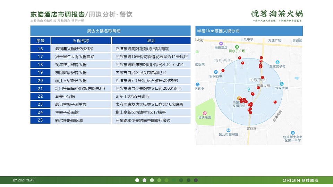Click the 周边火锅名称明细 table title
Image resolution: width=333 pixels, height=187 pixels.
[104, 31]
